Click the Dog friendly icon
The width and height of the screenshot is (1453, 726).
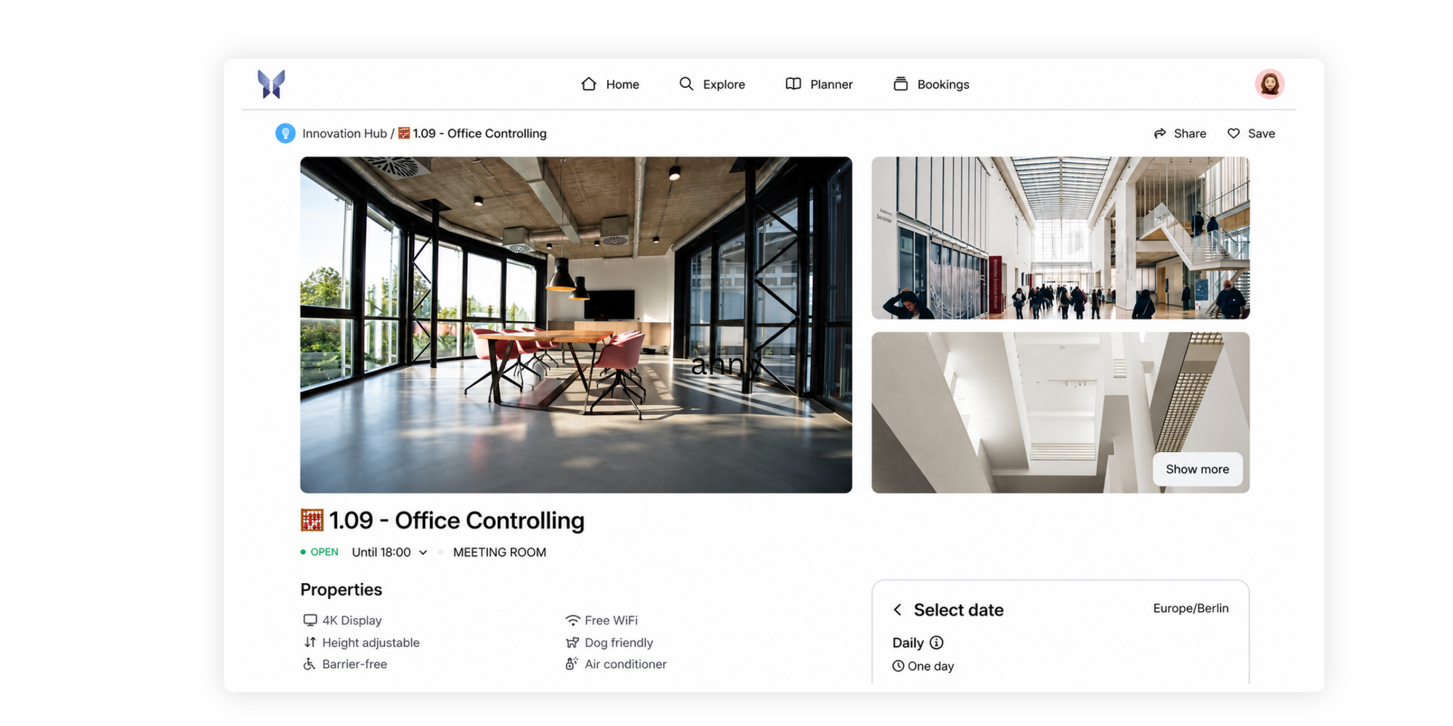tap(572, 643)
